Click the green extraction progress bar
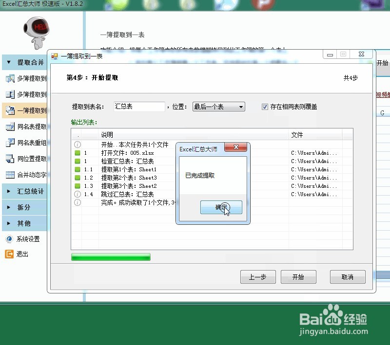390x345 pixels. click(111, 257)
